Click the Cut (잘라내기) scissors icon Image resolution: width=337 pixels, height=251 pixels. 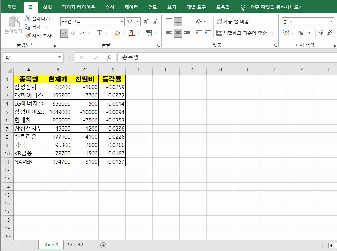(27, 18)
